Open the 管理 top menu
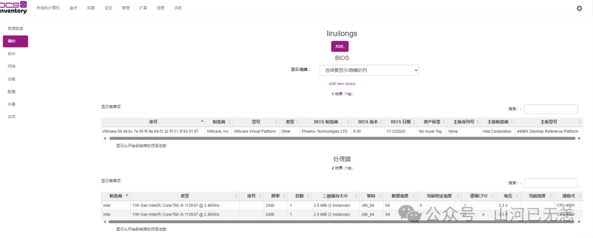 point(126,8)
